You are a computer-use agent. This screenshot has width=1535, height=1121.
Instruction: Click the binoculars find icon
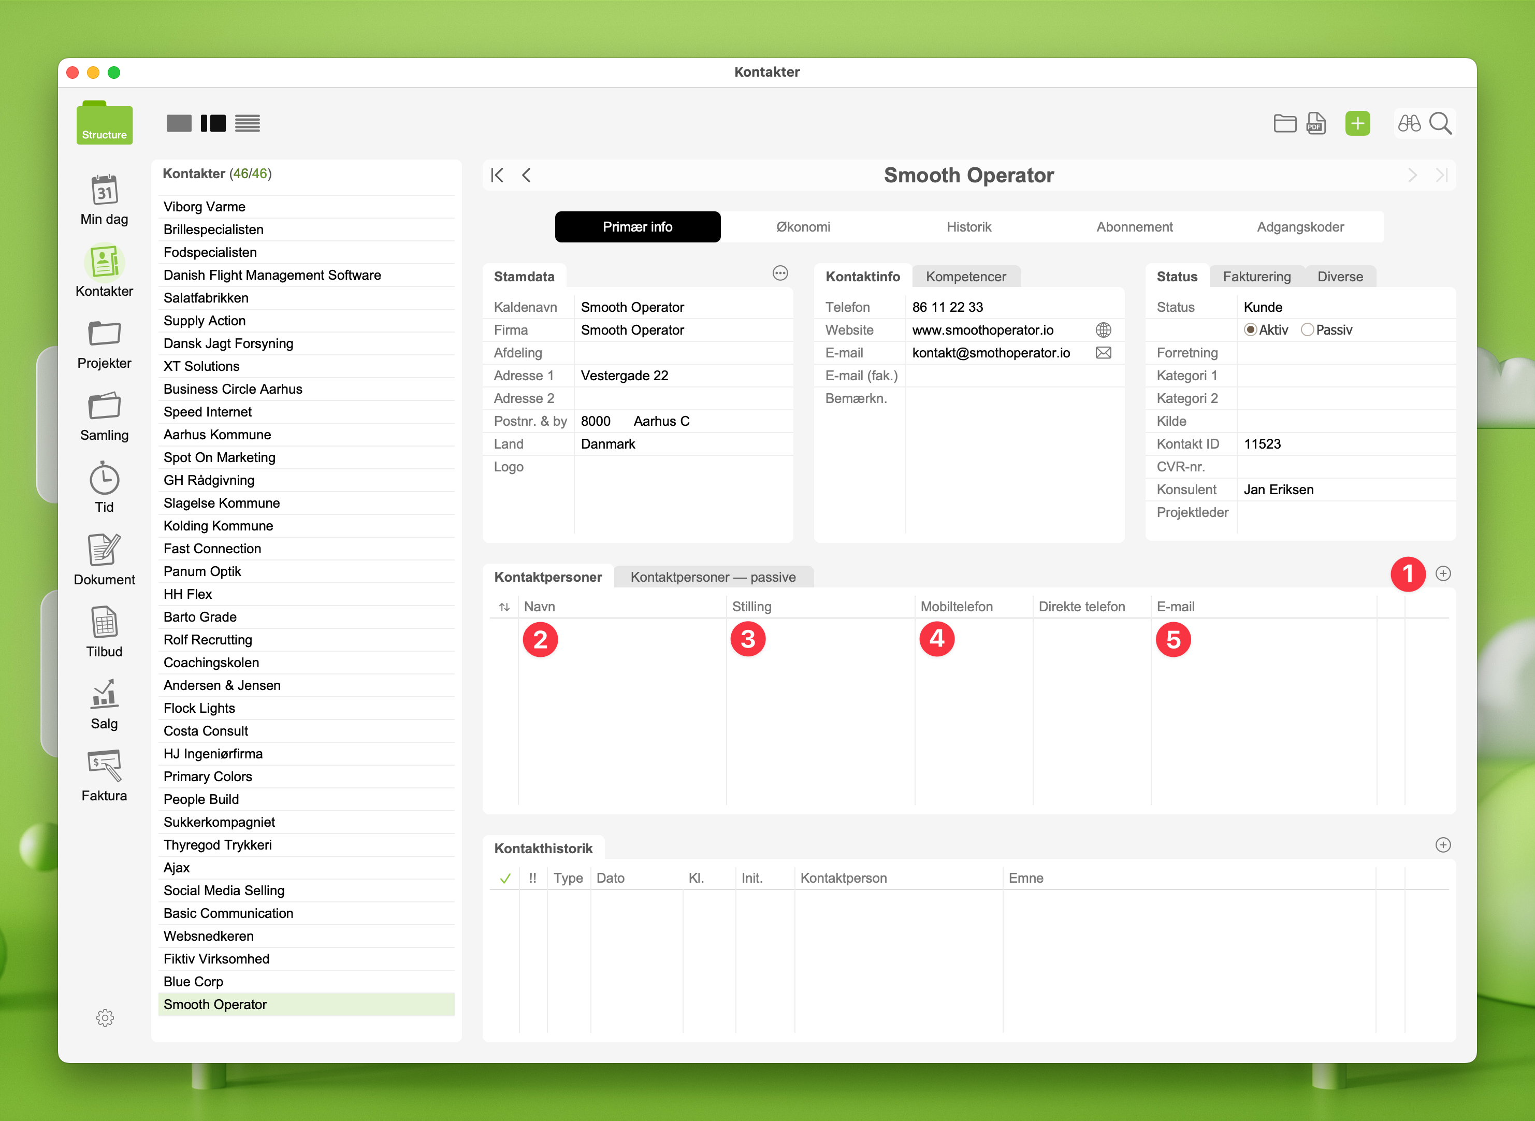point(1409,123)
